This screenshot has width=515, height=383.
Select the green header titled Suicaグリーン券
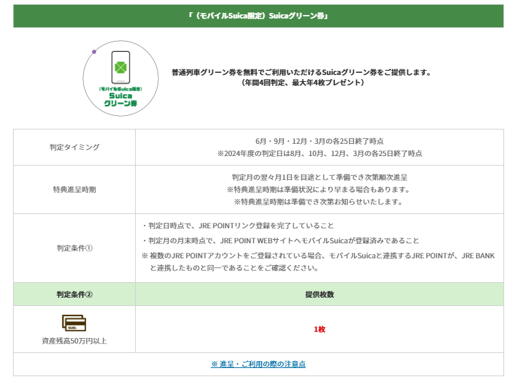258,16
